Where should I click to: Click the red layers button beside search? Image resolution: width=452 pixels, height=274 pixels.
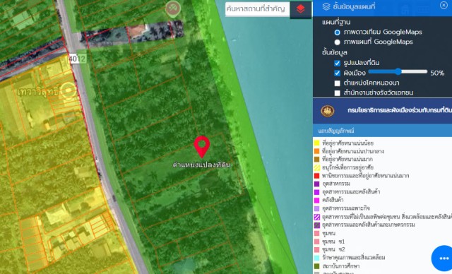pyautogui.click(x=300, y=10)
